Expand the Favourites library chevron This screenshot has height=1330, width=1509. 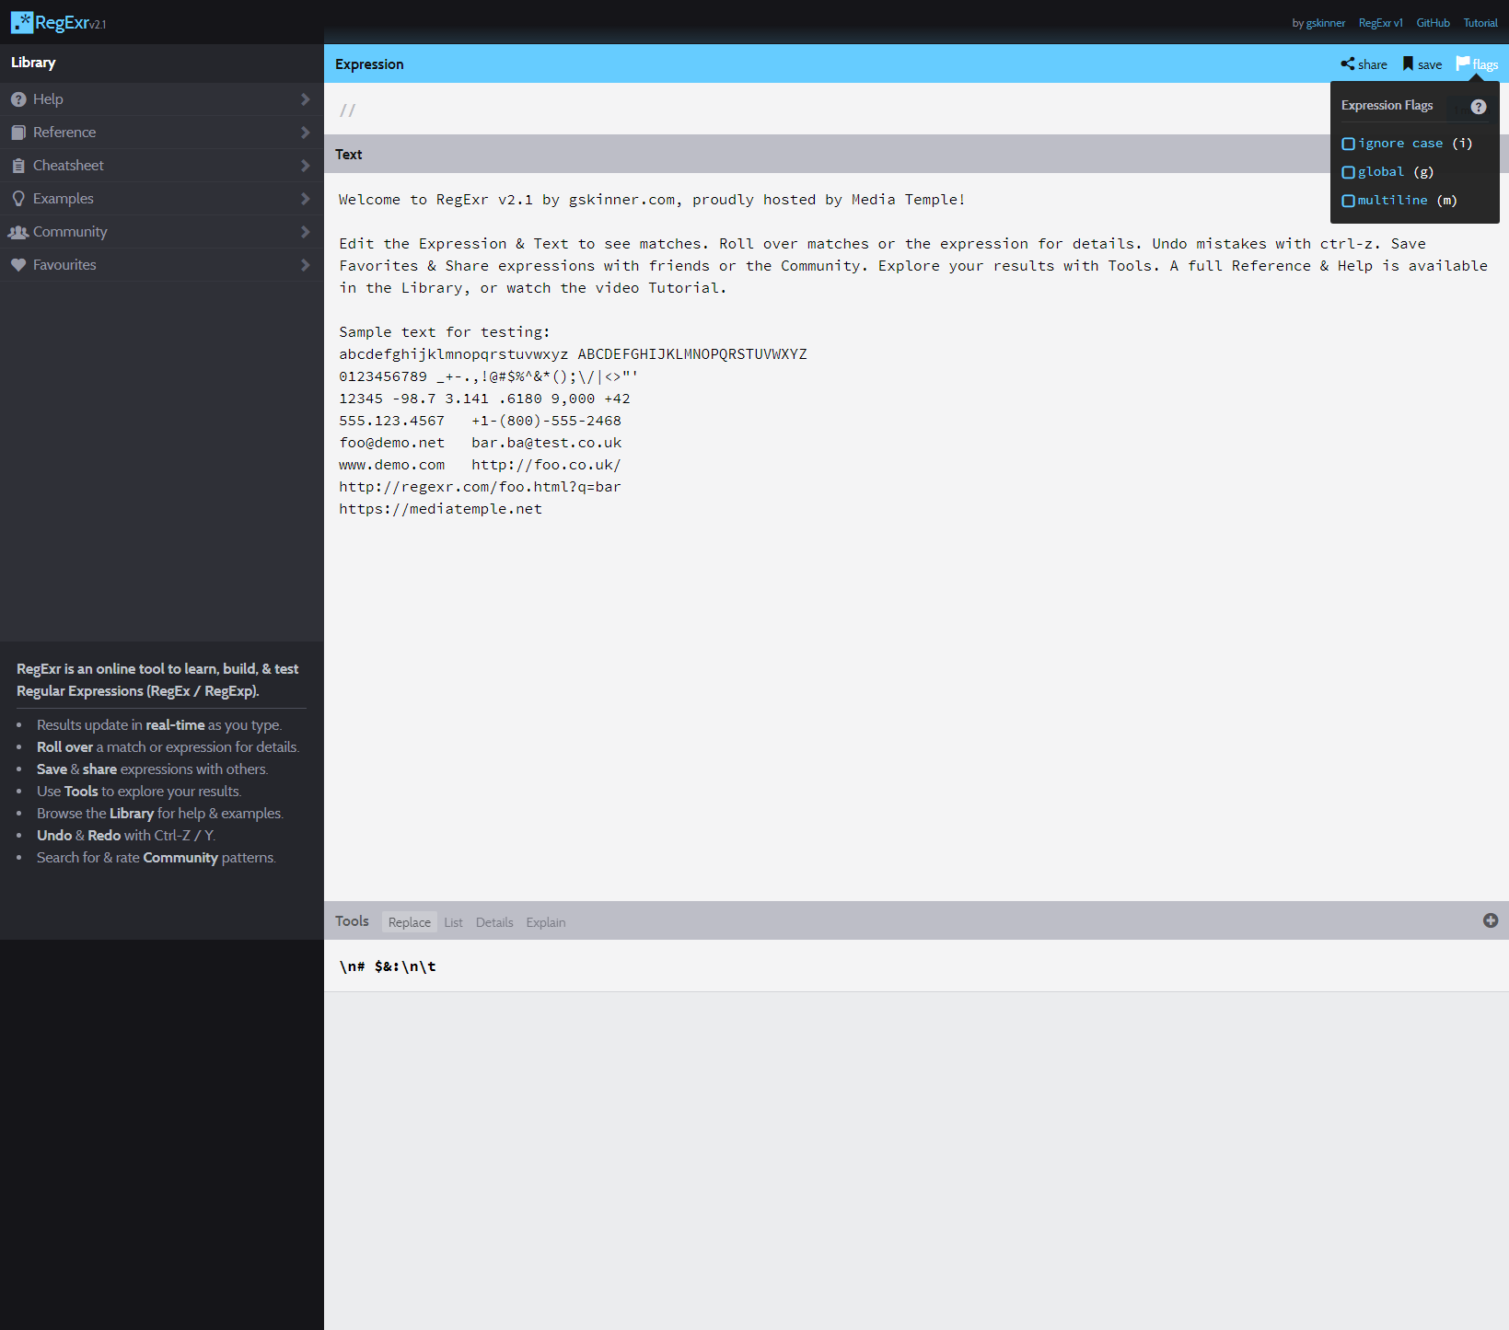tap(305, 265)
